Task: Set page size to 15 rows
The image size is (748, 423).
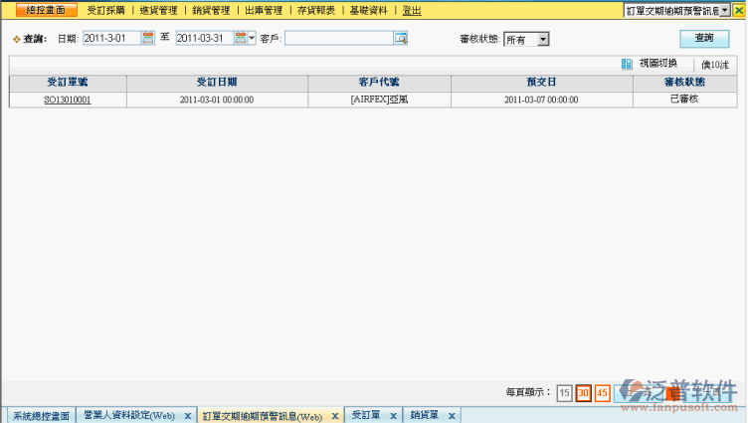Action: point(564,393)
